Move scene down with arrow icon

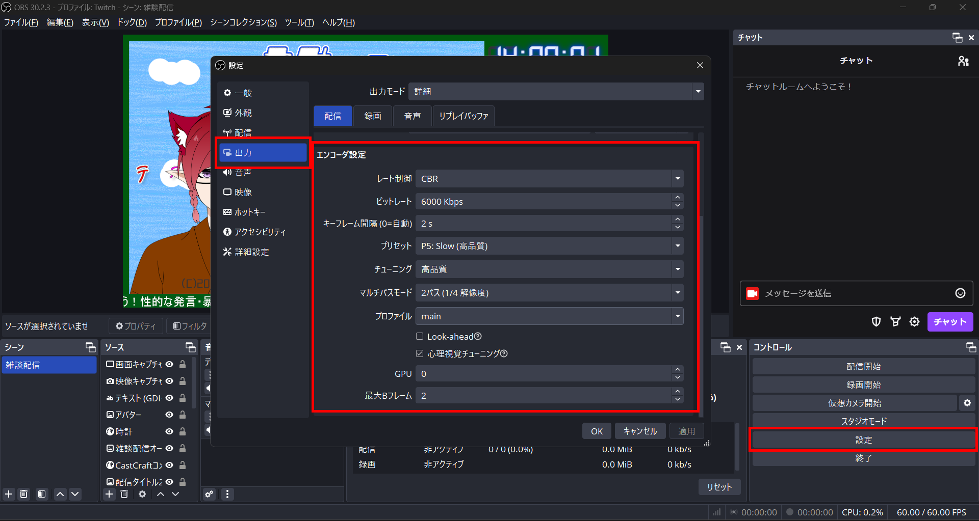pyautogui.click(x=75, y=494)
